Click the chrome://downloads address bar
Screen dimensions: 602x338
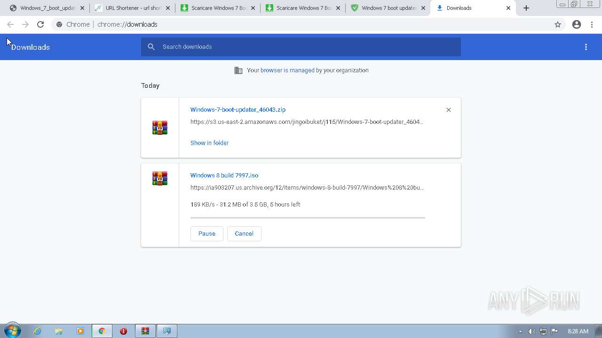(301, 24)
